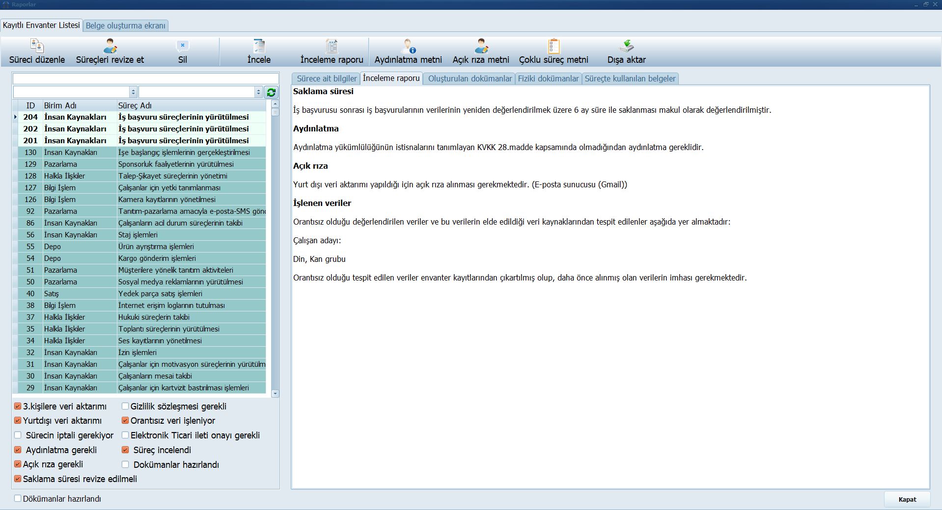
Task: Enable Gizlilik sözleşmesi gerekli checkbox
Action: pos(125,407)
